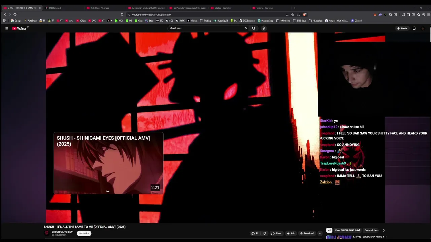Show next filter chips with the arrow
The image size is (431, 242).
(384, 230)
